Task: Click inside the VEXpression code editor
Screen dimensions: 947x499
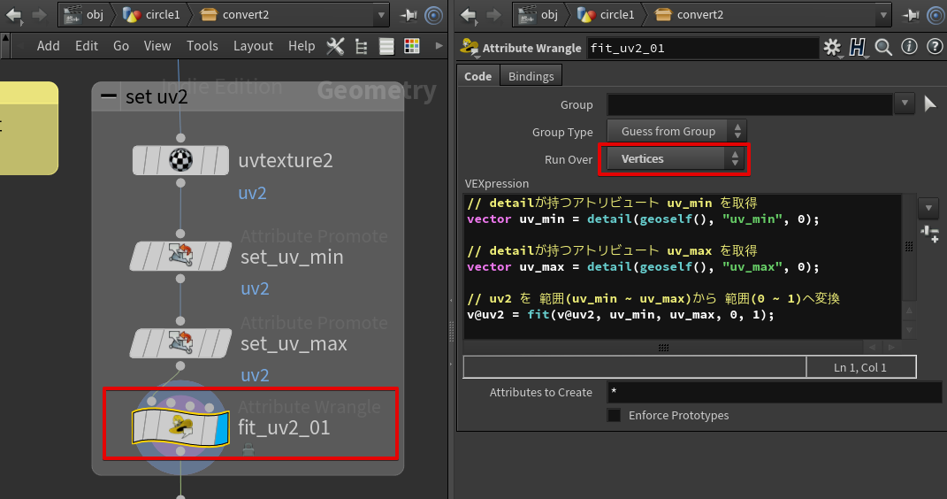Action: click(x=683, y=266)
